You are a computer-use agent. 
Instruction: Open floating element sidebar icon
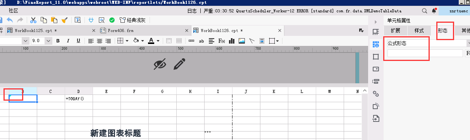(x=375, y=57)
